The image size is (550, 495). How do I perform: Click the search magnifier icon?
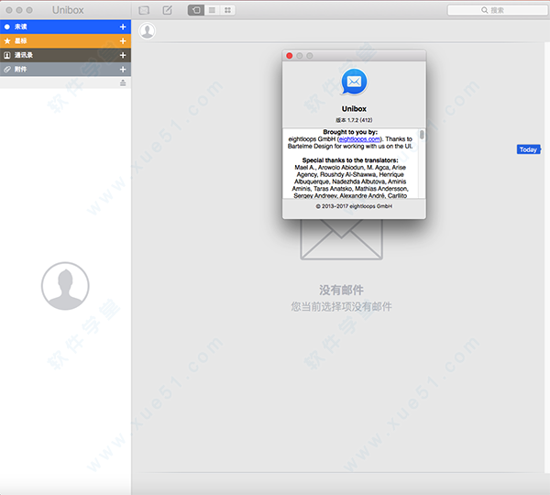484,10
